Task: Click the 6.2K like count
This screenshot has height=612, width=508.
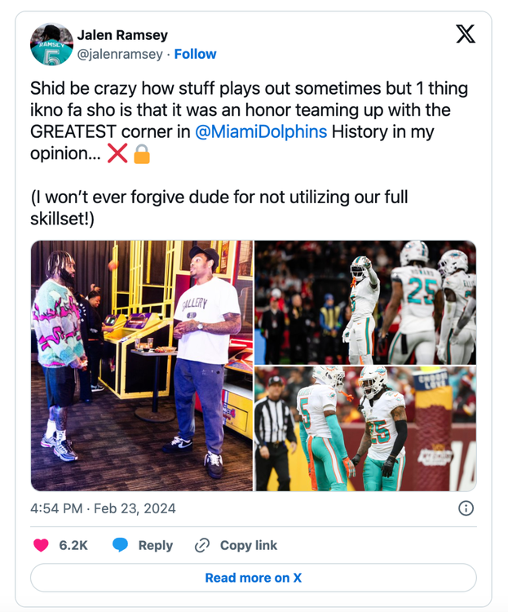Action: 73,545
